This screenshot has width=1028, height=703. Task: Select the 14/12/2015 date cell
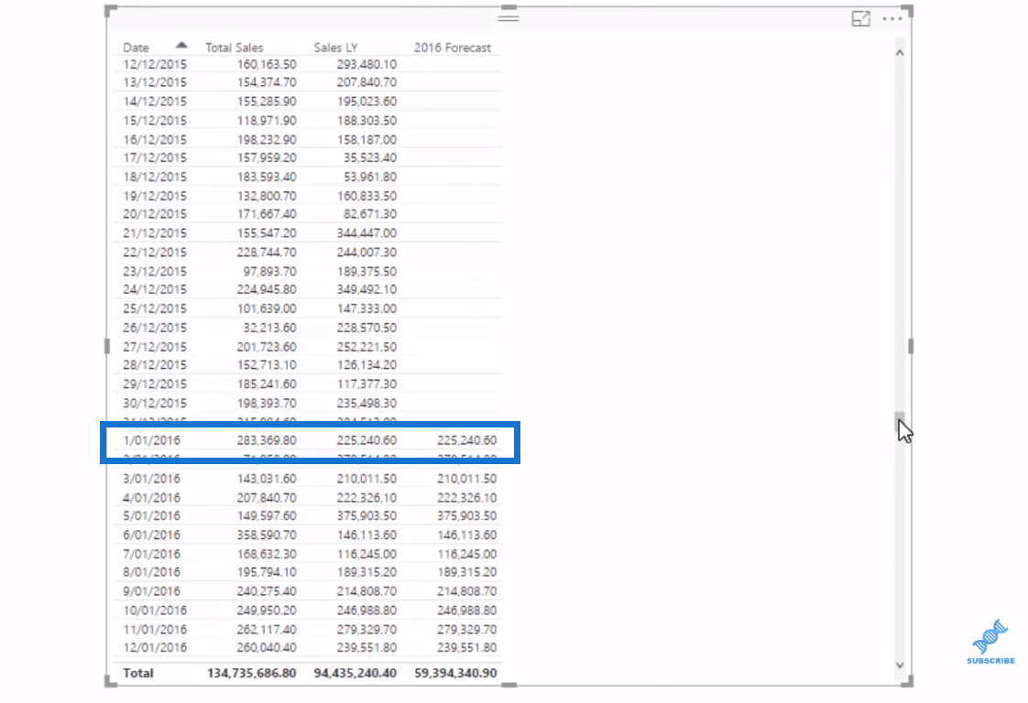click(x=155, y=102)
